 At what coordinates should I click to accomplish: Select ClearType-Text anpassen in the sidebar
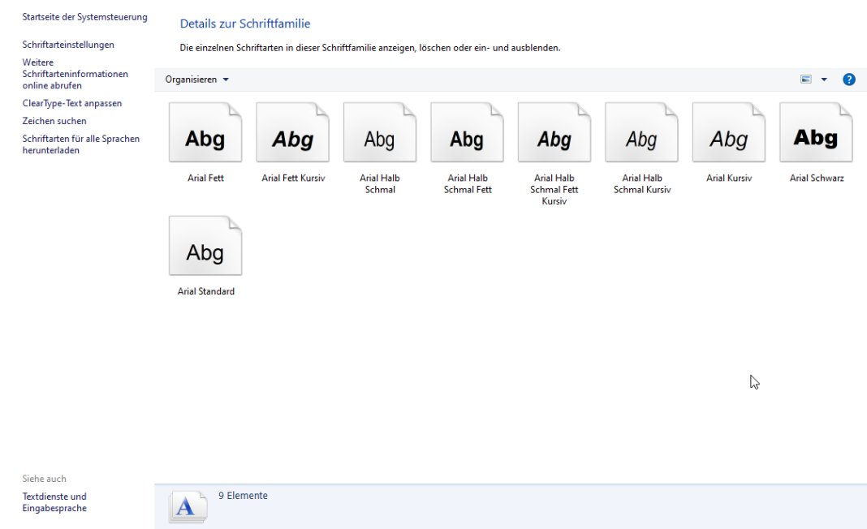[x=71, y=103]
